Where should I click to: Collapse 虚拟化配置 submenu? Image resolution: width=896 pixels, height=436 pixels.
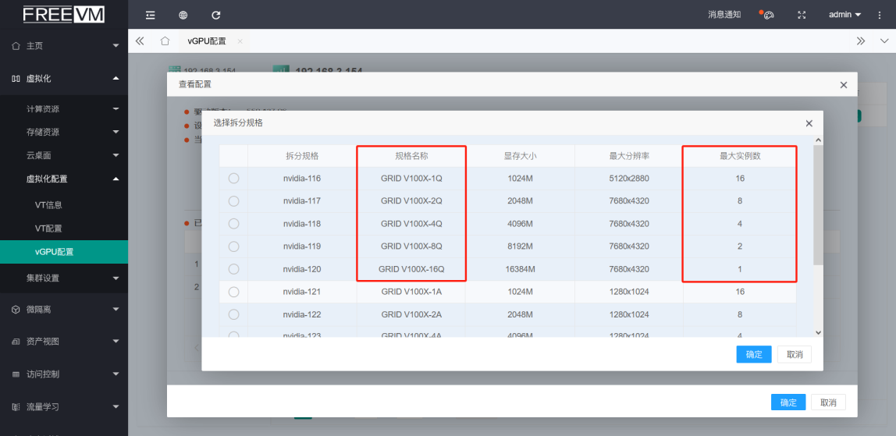point(64,179)
